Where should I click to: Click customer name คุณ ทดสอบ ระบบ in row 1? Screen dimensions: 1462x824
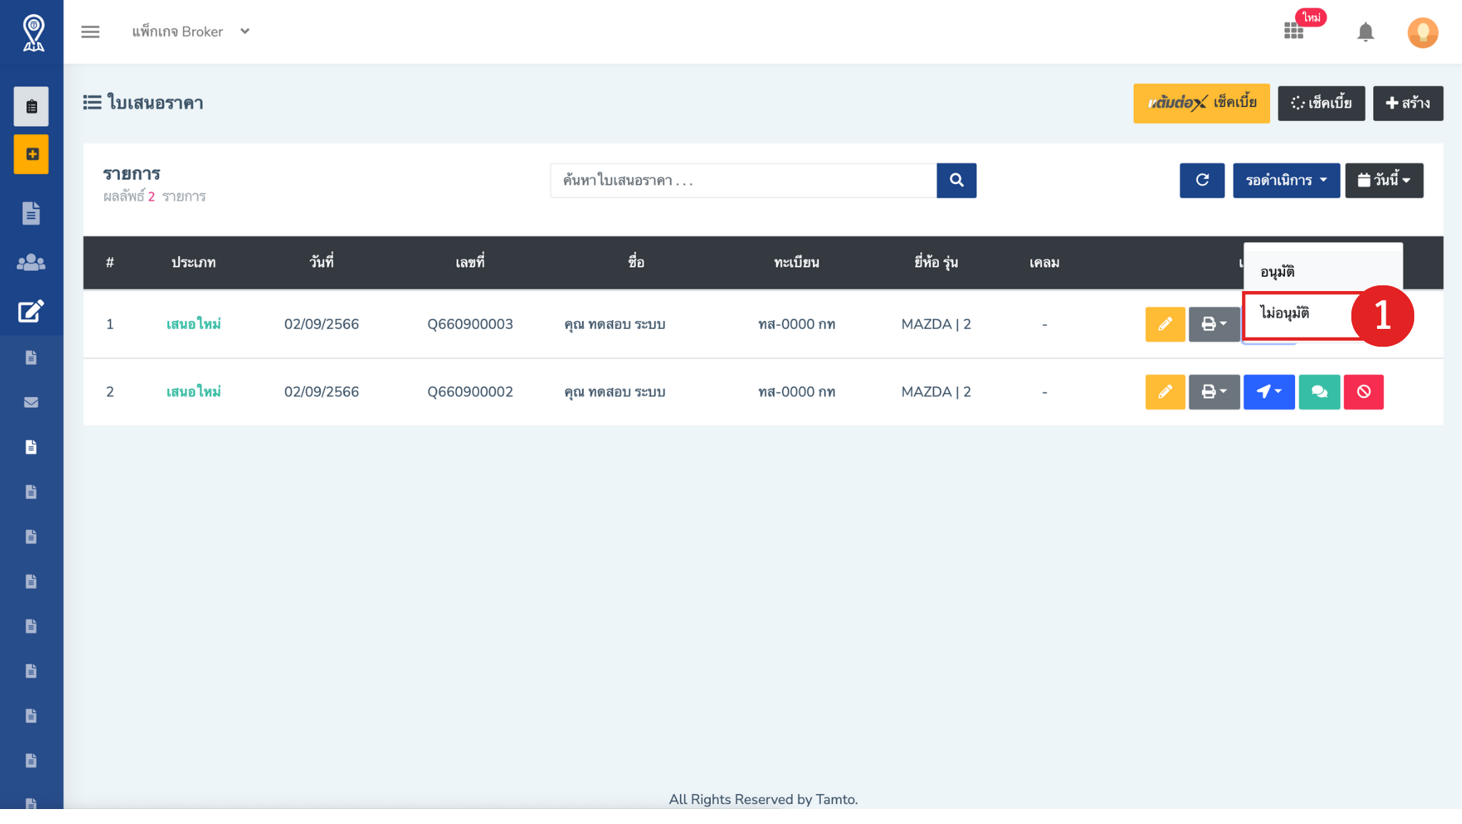[615, 325]
